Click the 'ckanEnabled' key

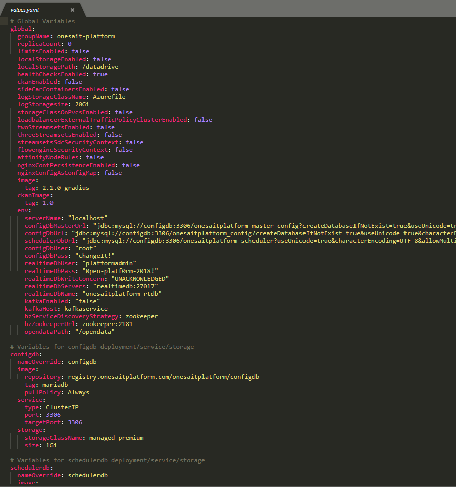click(37, 82)
